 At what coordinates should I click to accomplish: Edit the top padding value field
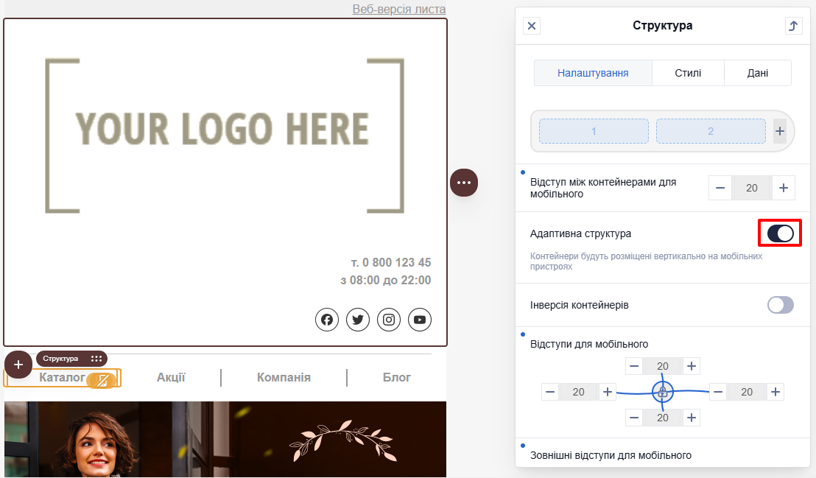point(663,366)
